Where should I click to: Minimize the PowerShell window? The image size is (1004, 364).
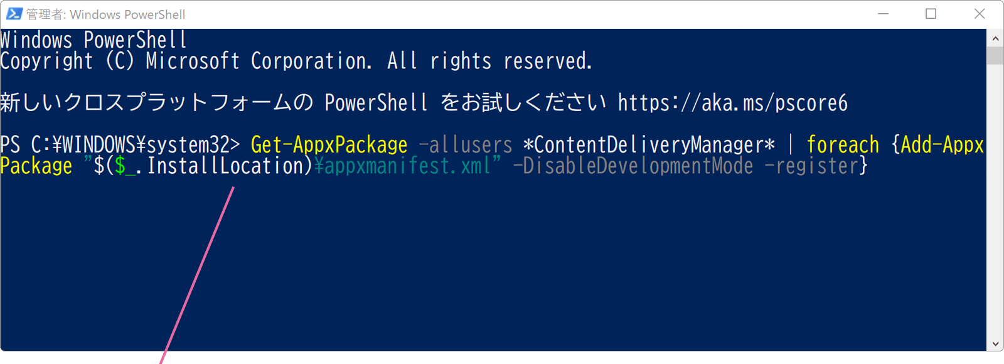883,14
